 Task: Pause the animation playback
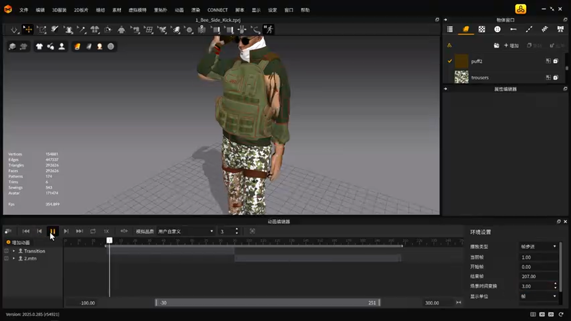[x=53, y=231]
